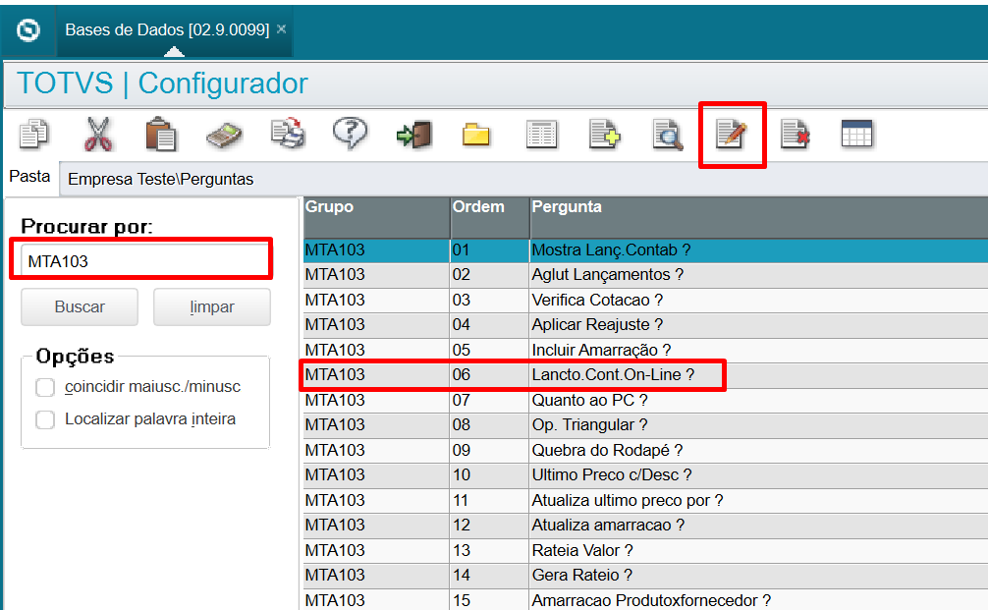Click the Pergunta column header

758,217
